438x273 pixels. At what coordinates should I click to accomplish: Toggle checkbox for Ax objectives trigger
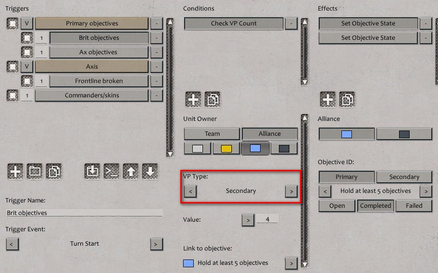pyautogui.click(x=27, y=52)
